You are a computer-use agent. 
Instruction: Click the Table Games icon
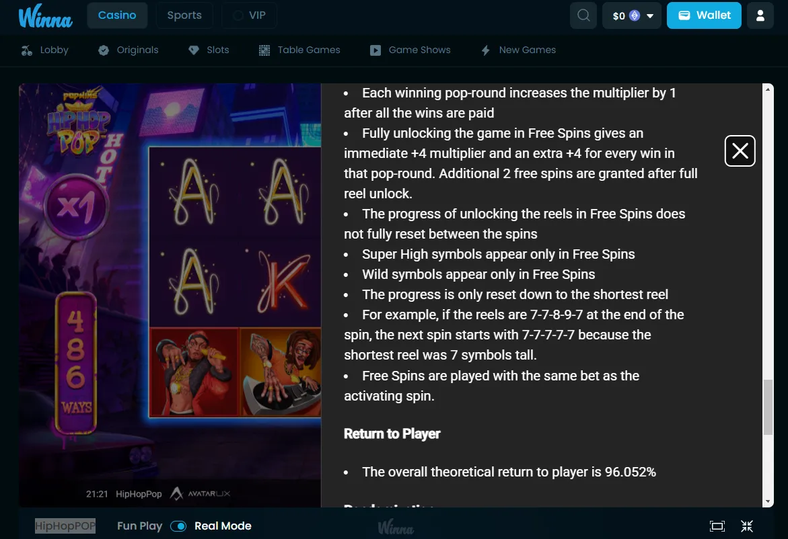click(264, 50)
